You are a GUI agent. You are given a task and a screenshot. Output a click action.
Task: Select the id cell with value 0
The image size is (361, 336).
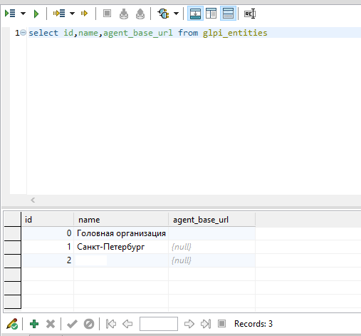pos(47,233)
